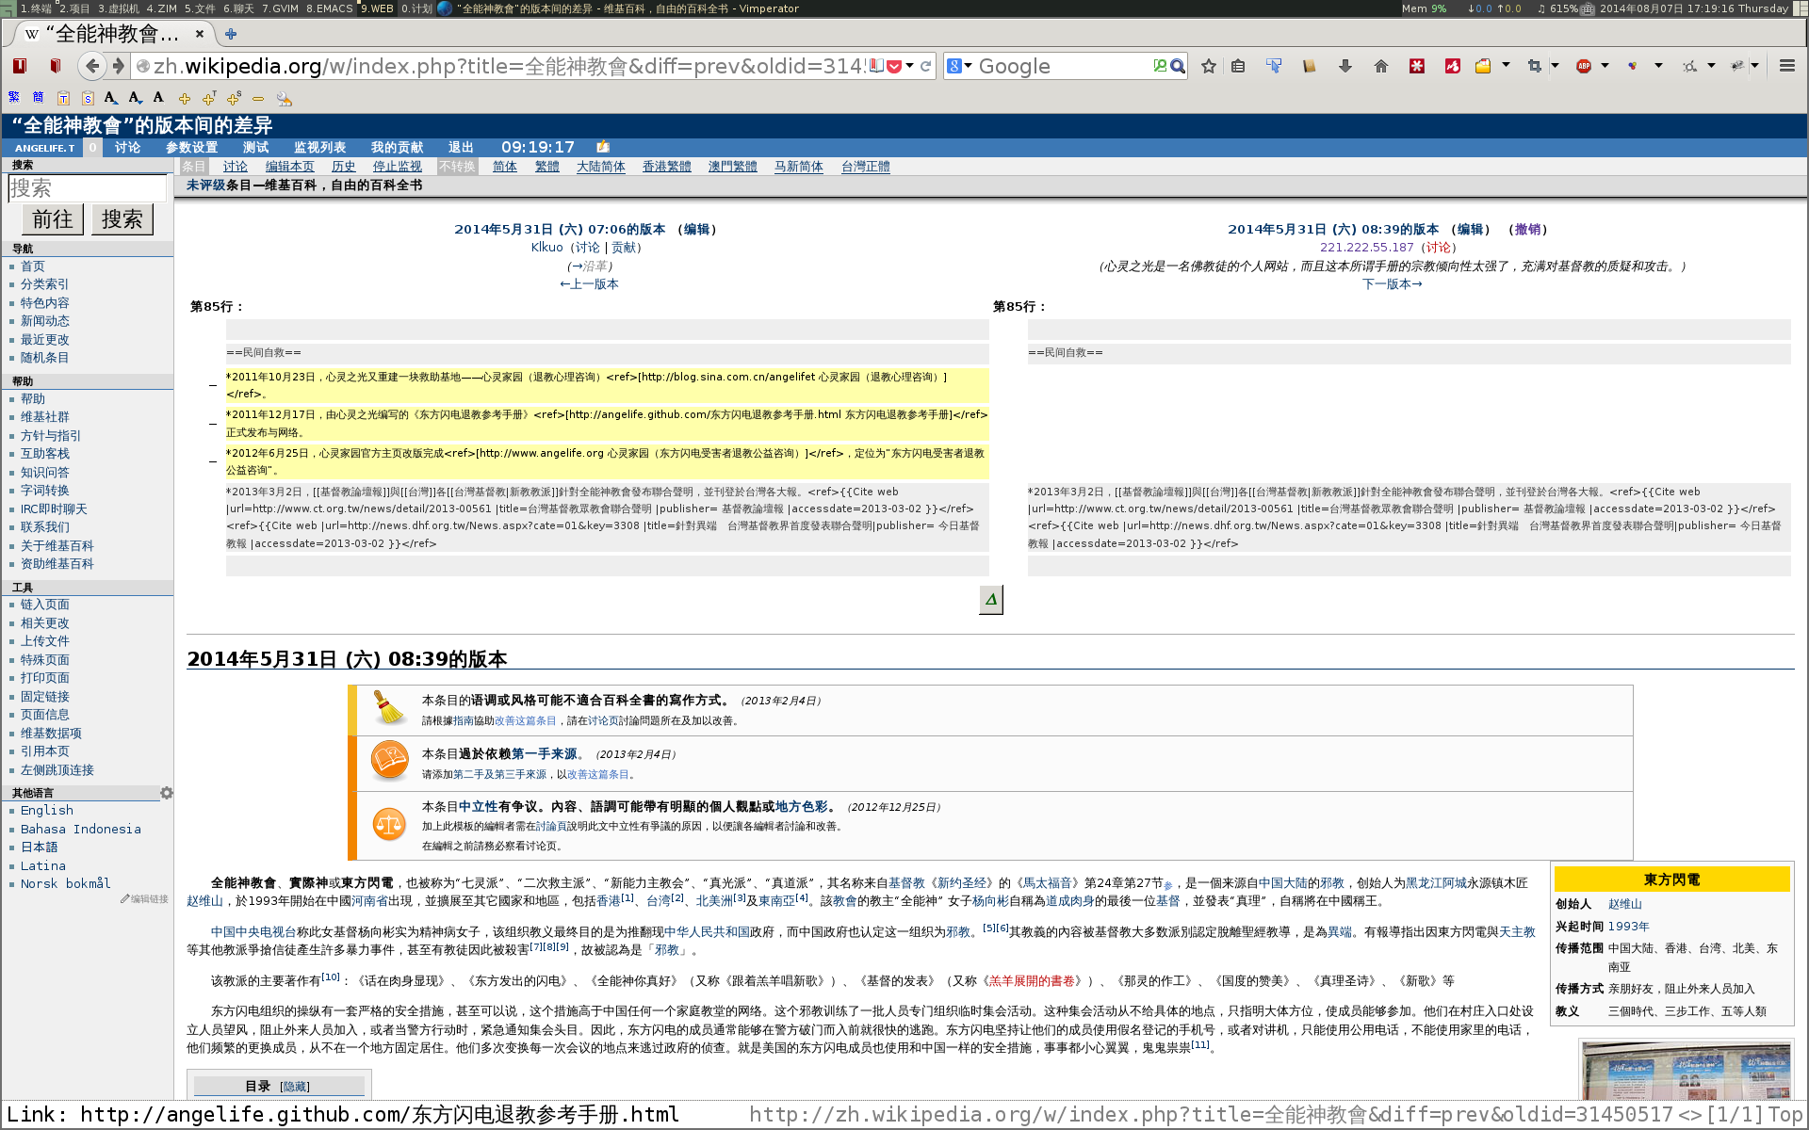1809x1130 pixels.
Task: Toggle watching with 停止监视
Action: (396, 166)
